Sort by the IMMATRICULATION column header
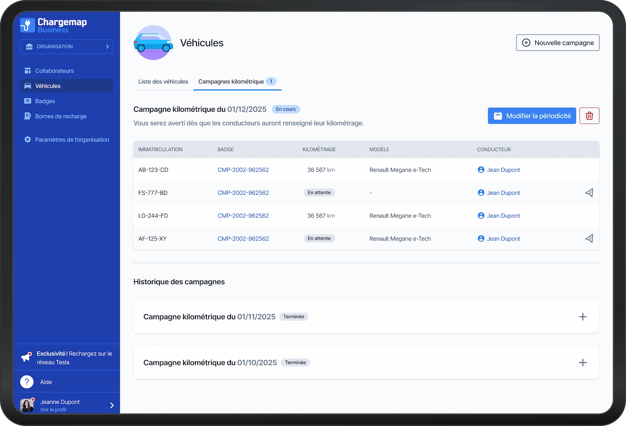 [x=160, y=149]
